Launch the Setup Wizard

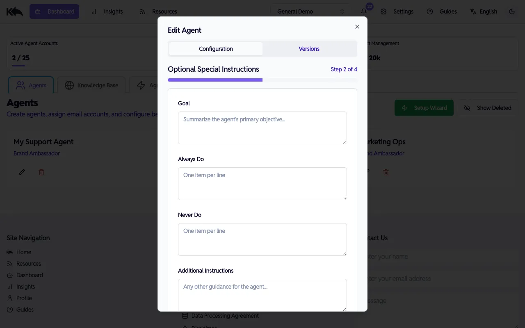click(x=424, y=107)
